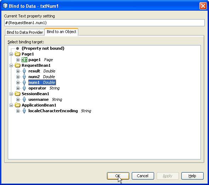Click the RequestBean1 folder icon
The width and height of the screenshot is (209, 185).
point(17,65)
